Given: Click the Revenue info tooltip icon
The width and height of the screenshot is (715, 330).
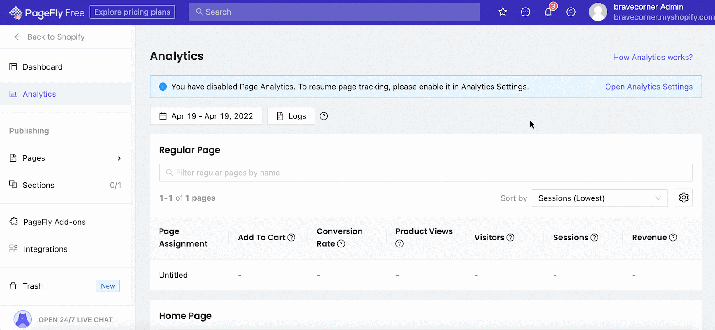Looking at the screenshot, I should pyautogui.click(x=673, y=238).
